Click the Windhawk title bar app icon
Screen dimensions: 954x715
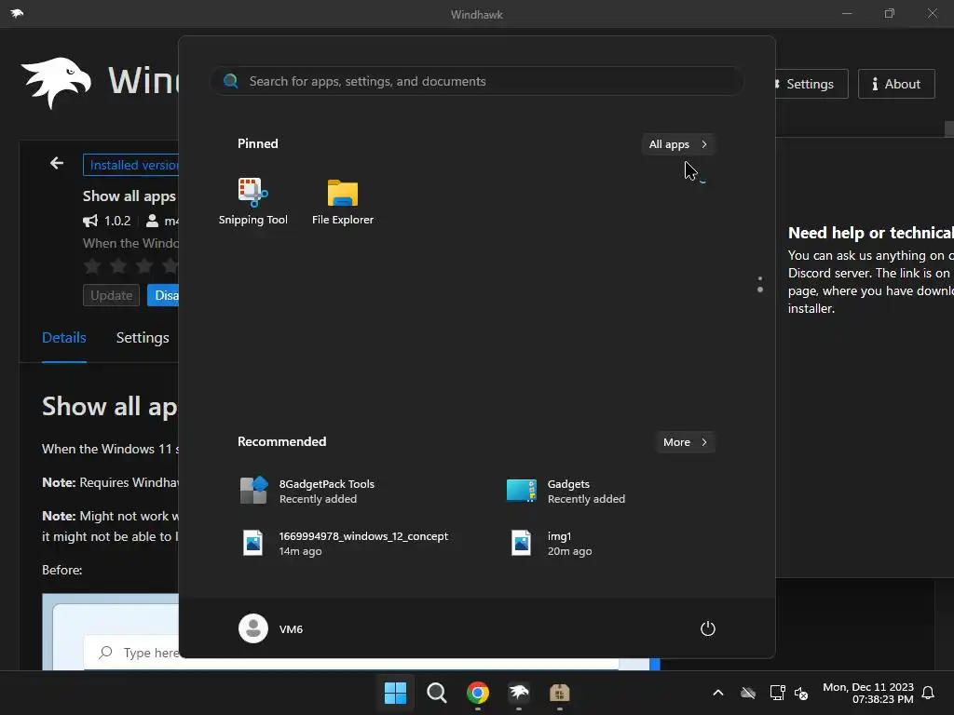coord(17,13)
